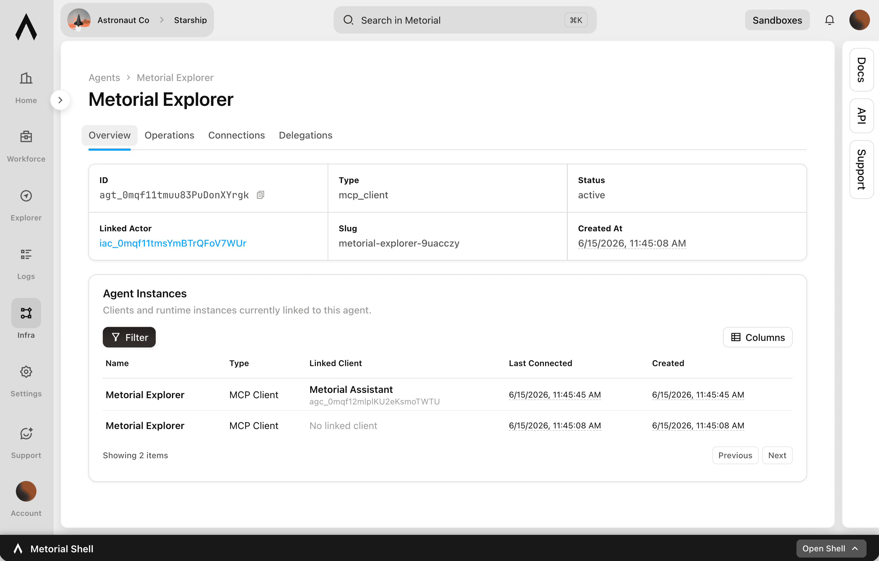Image resolution: width=879 pixels, height=561 pixels.
Task: Select the Infra sidebar icon
Action: pyautogui.click(x=26, y=313)
